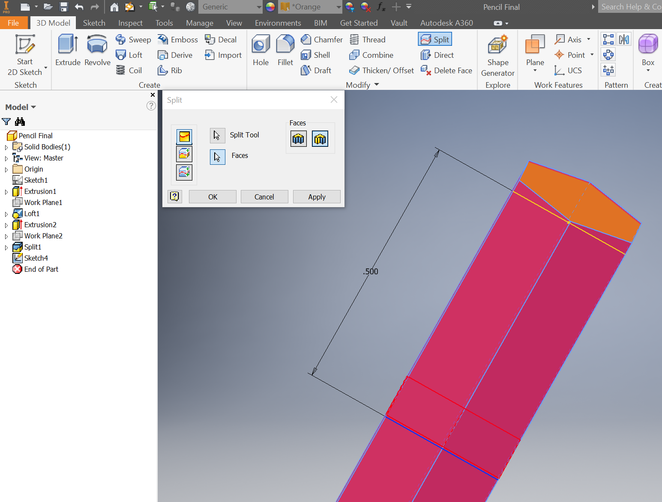
Task: Expand the Solid Bodies node in browser
Action: click(6, 147)
